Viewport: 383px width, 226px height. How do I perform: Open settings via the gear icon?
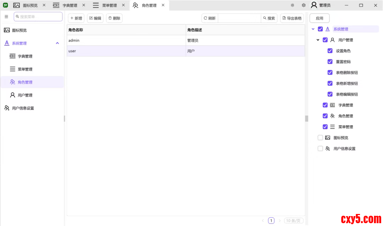click(x=304, y=5)
